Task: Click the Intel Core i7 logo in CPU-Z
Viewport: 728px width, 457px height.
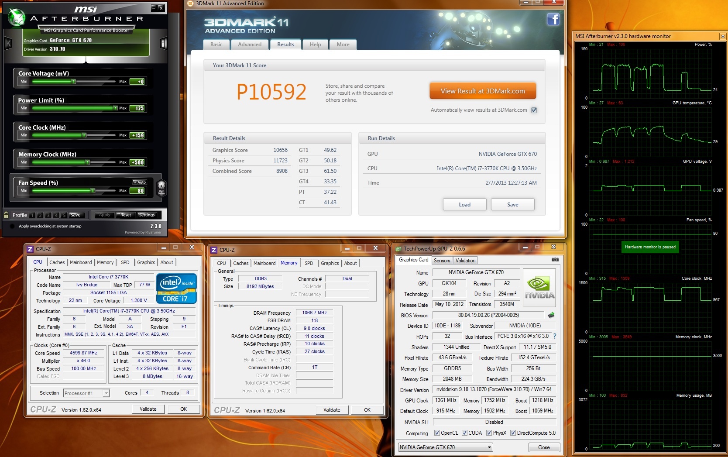Action: tap(176, 288)
